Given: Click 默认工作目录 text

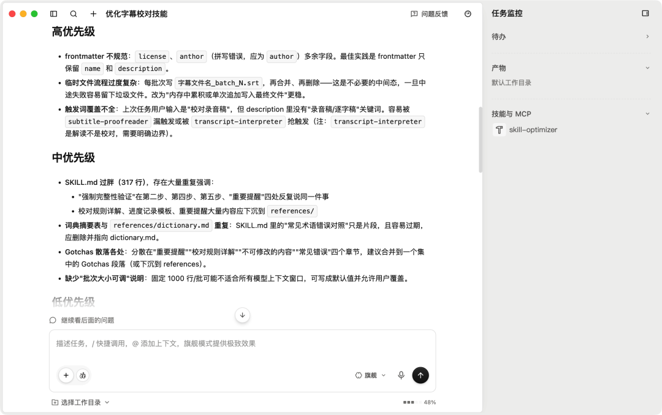Looking at the screenshot, I should pyautogui.click(x=511, y=83).
